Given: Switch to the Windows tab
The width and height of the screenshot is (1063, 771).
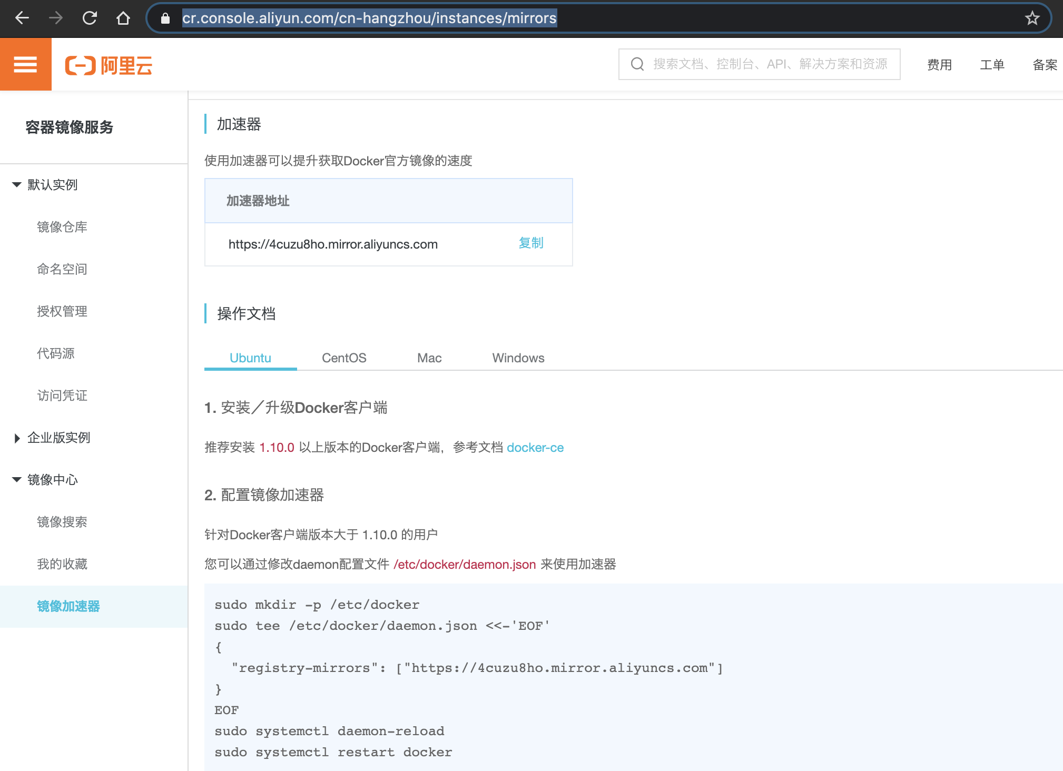Looking at the screenshot, I should click(x=518, y=358).
